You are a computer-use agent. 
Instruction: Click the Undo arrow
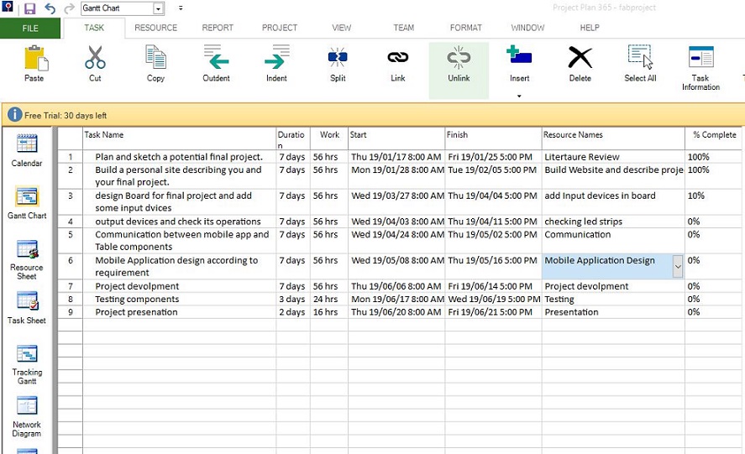point(50,8)
